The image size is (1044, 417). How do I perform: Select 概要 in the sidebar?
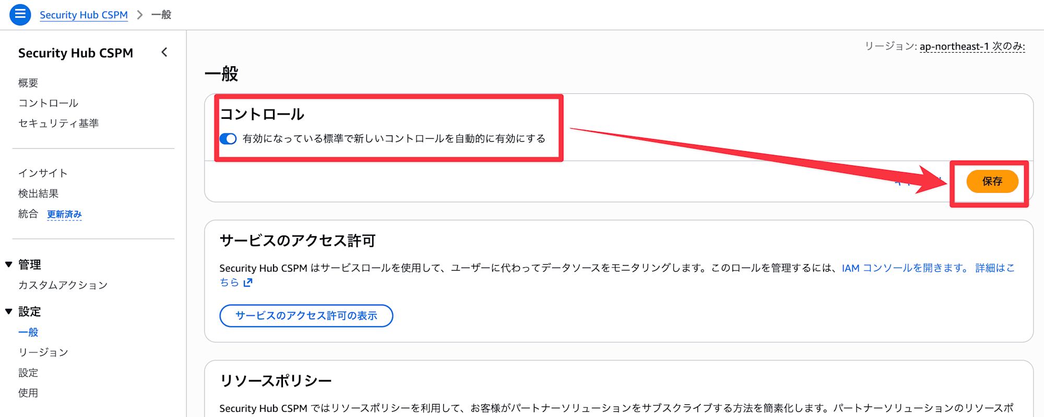coord(28,83)
